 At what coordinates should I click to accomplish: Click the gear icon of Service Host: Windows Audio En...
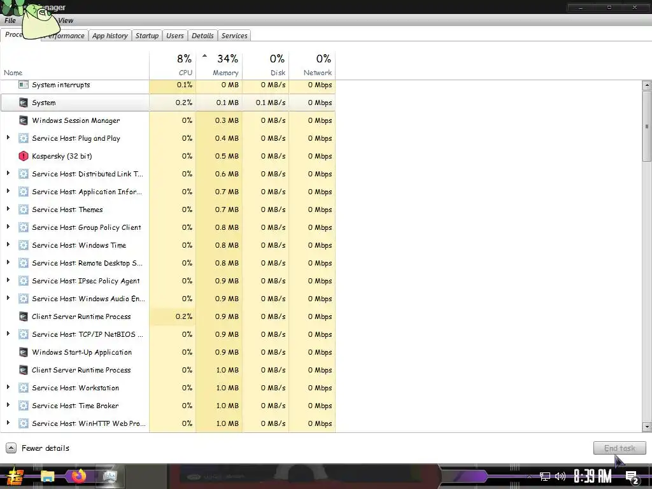[24, 299]
